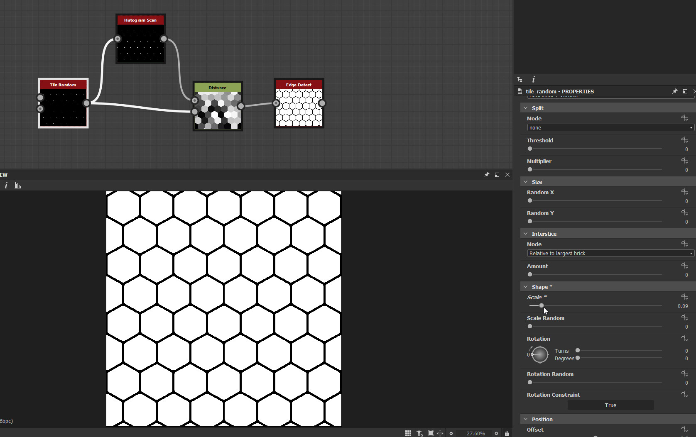Open the Interstice Mode dropdown
This screenshot has height=437, width=696.
point(609,253)
